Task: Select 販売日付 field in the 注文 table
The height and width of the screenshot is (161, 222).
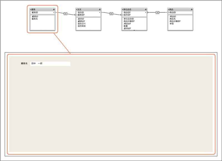Action: coord(82,24)
